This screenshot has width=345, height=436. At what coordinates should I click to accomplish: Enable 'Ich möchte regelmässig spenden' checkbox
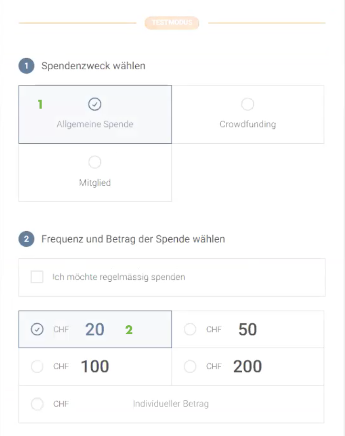[37, 277]
